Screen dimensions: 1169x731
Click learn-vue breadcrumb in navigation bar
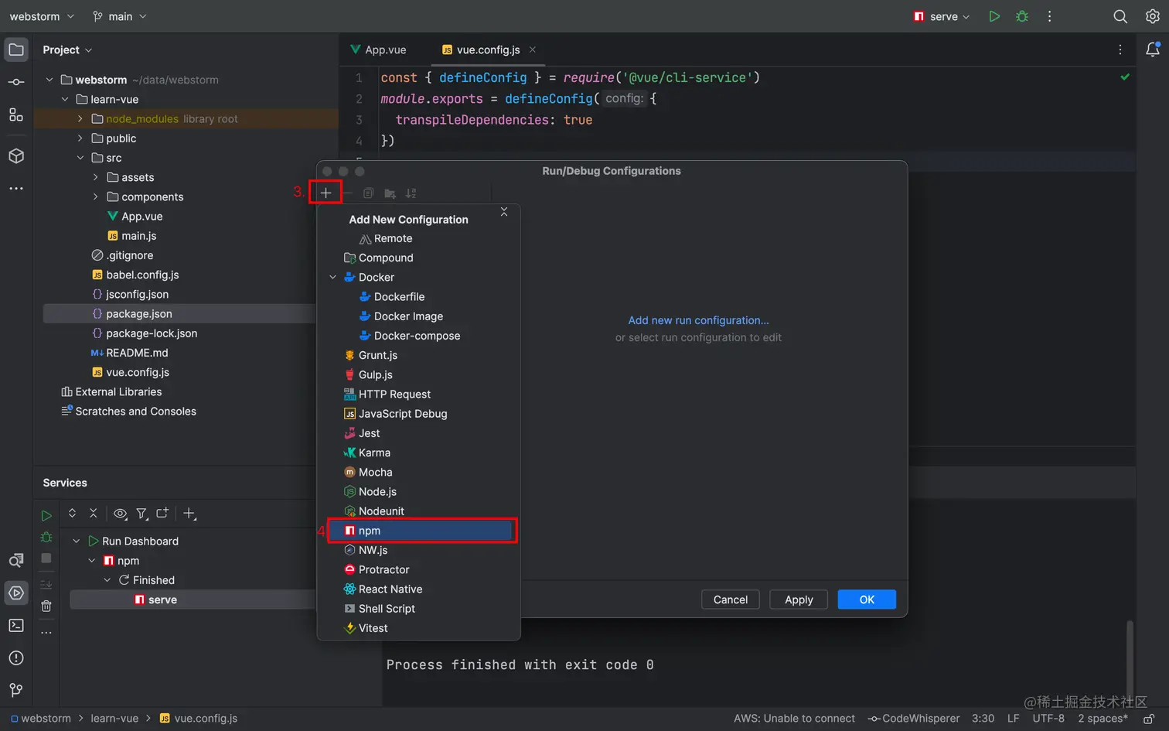point(114,718)
